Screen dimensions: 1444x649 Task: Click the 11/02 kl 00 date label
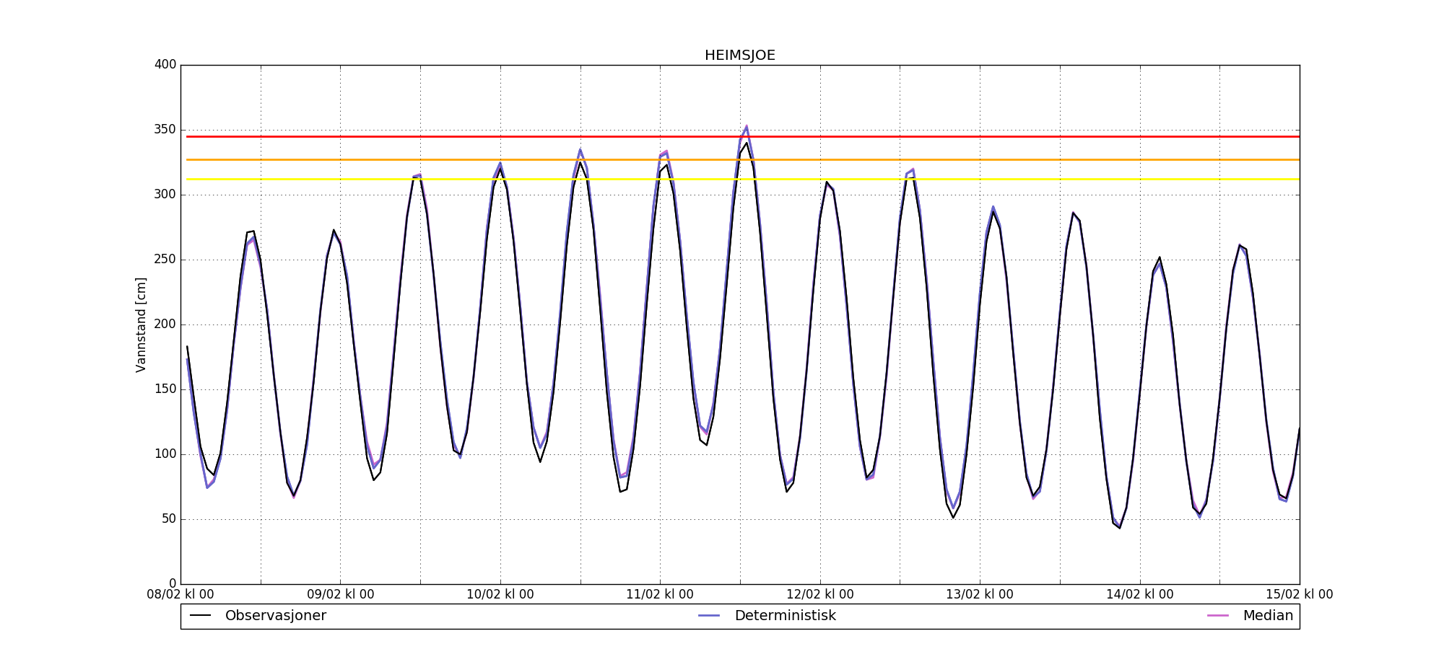coord(660,595)
